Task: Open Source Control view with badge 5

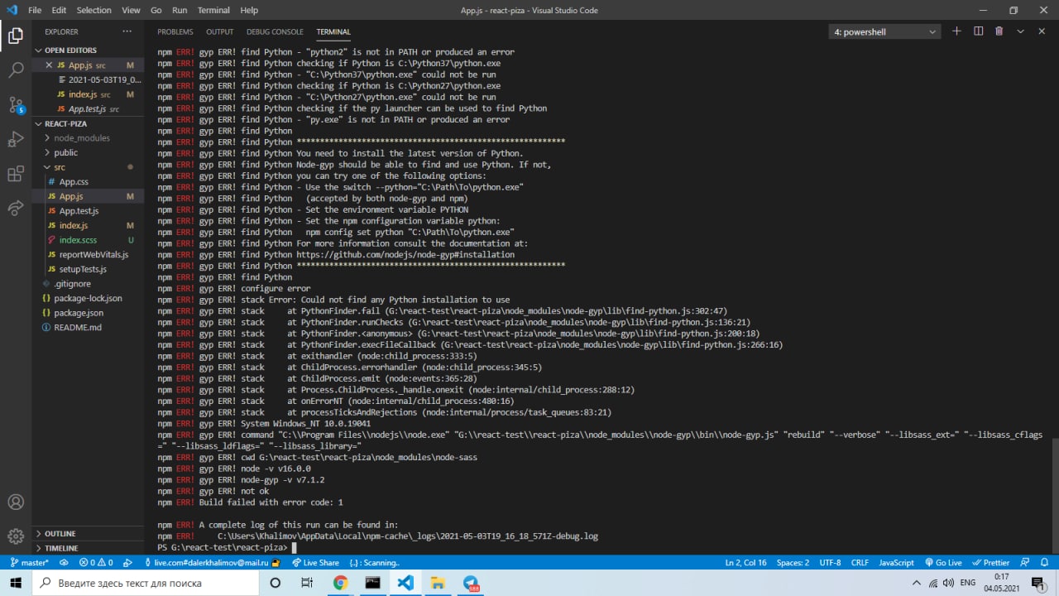Action: tap(16, 105)
